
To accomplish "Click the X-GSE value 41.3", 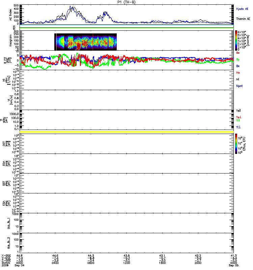I will point(233,255).
